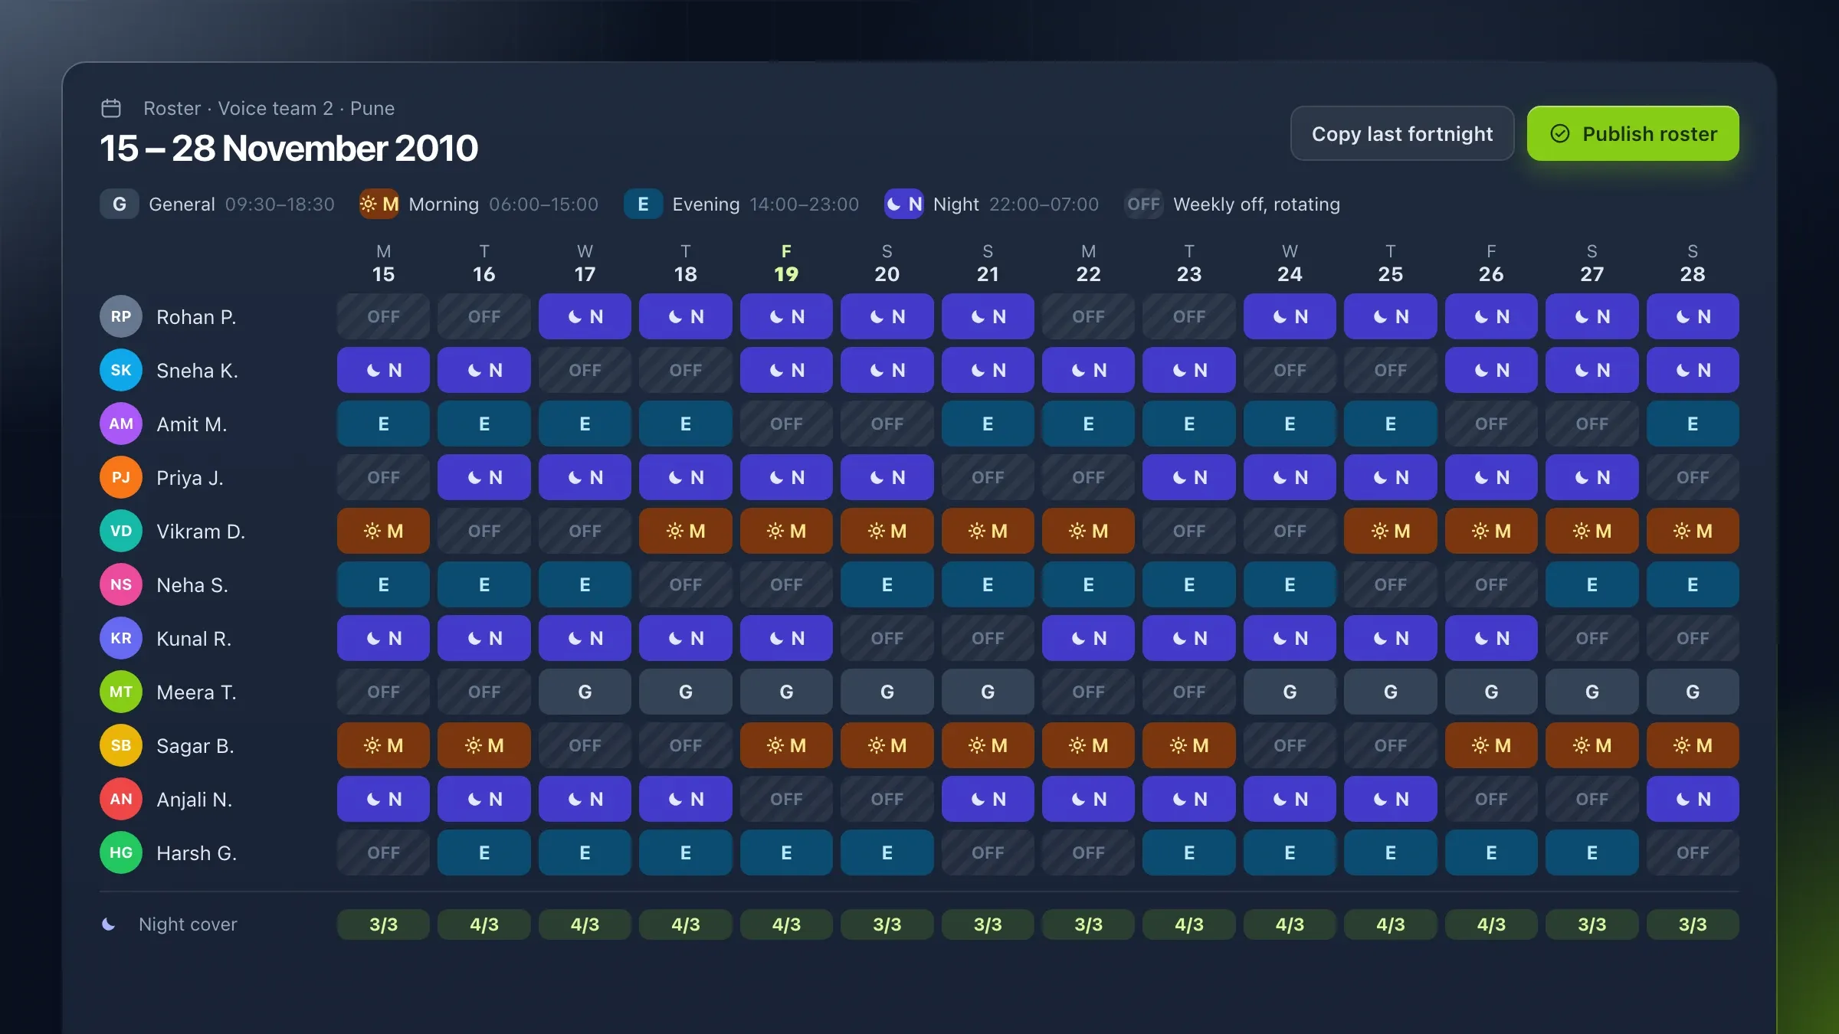Click Rohan P.'s Night shift on the 17th
1839x1034 pixels.
tap(585, 316)
